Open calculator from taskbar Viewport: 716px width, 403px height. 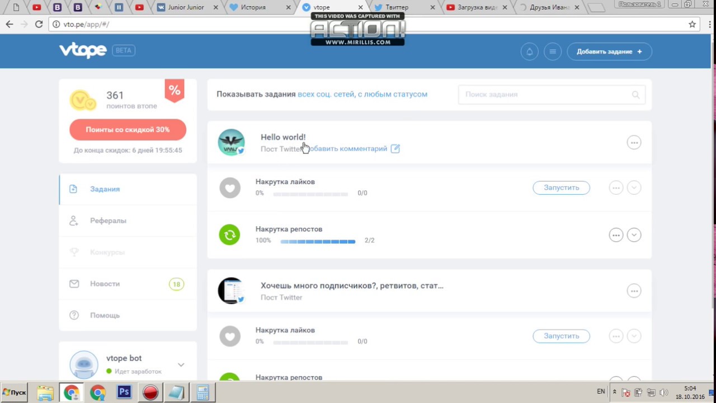(x=202, y=392)
